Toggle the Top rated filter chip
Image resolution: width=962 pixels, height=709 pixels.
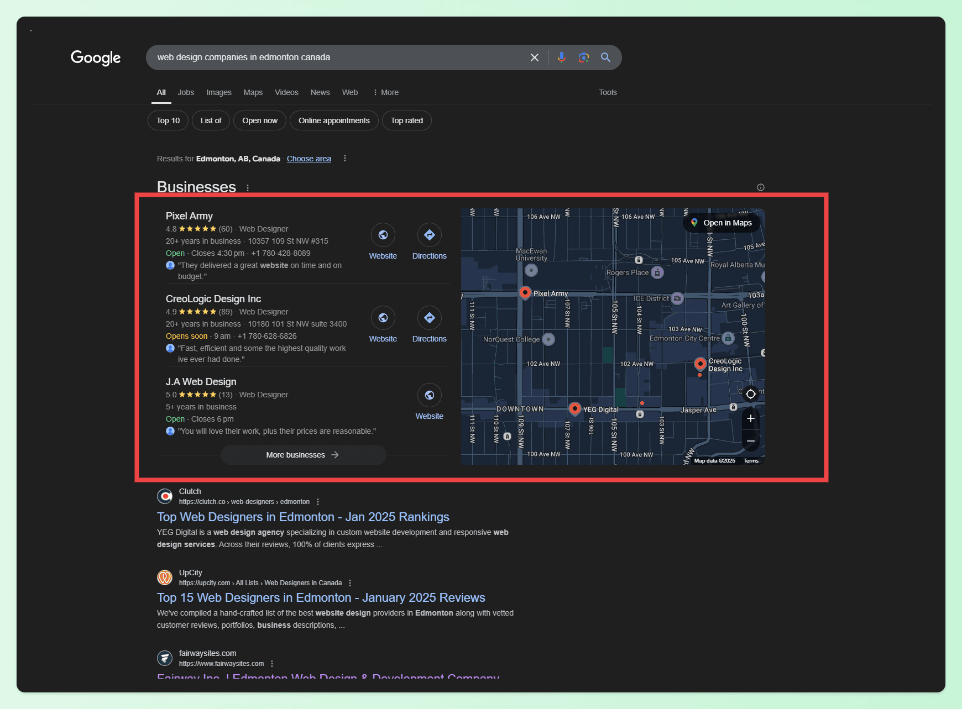pyautogui.click(x=407, y=120)
